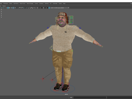Click the command response field on the right

119,97
